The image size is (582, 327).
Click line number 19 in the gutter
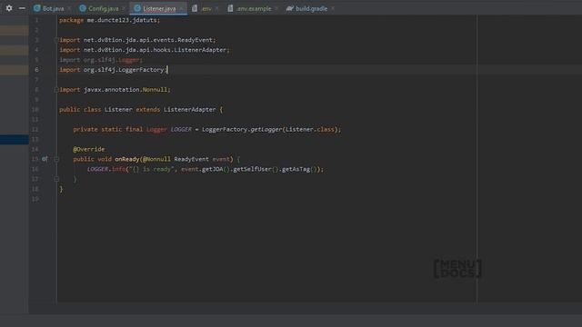tap(35, 200)
